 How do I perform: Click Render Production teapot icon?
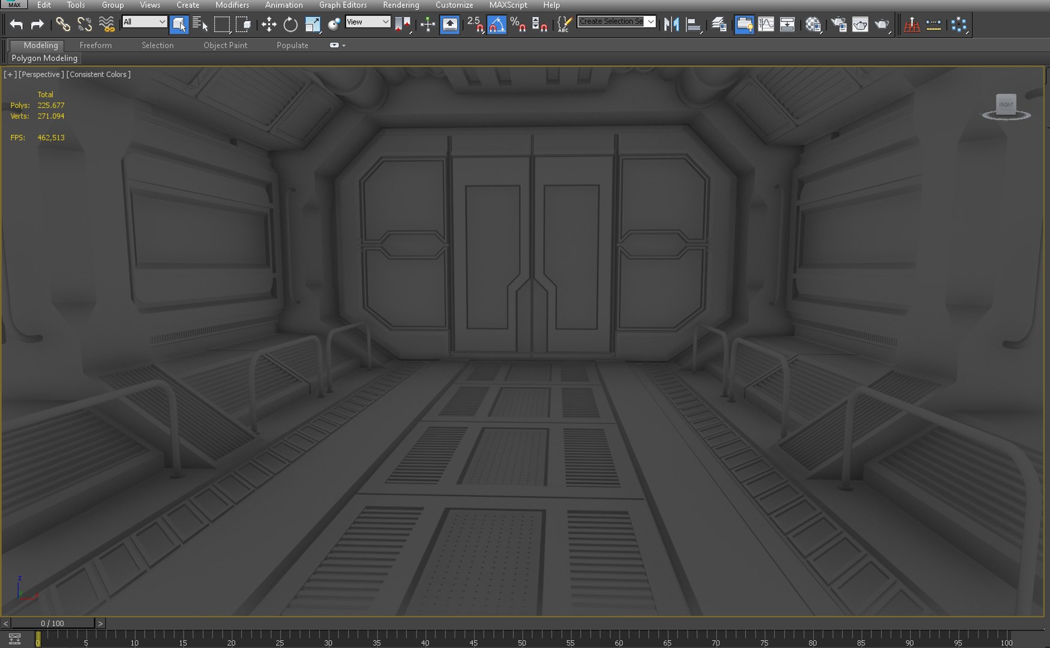(x=882, y=25)
